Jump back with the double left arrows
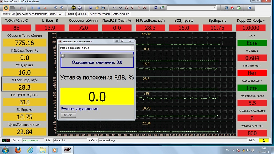The width and height of the screenshot is (274, 154). click(127, 8)
